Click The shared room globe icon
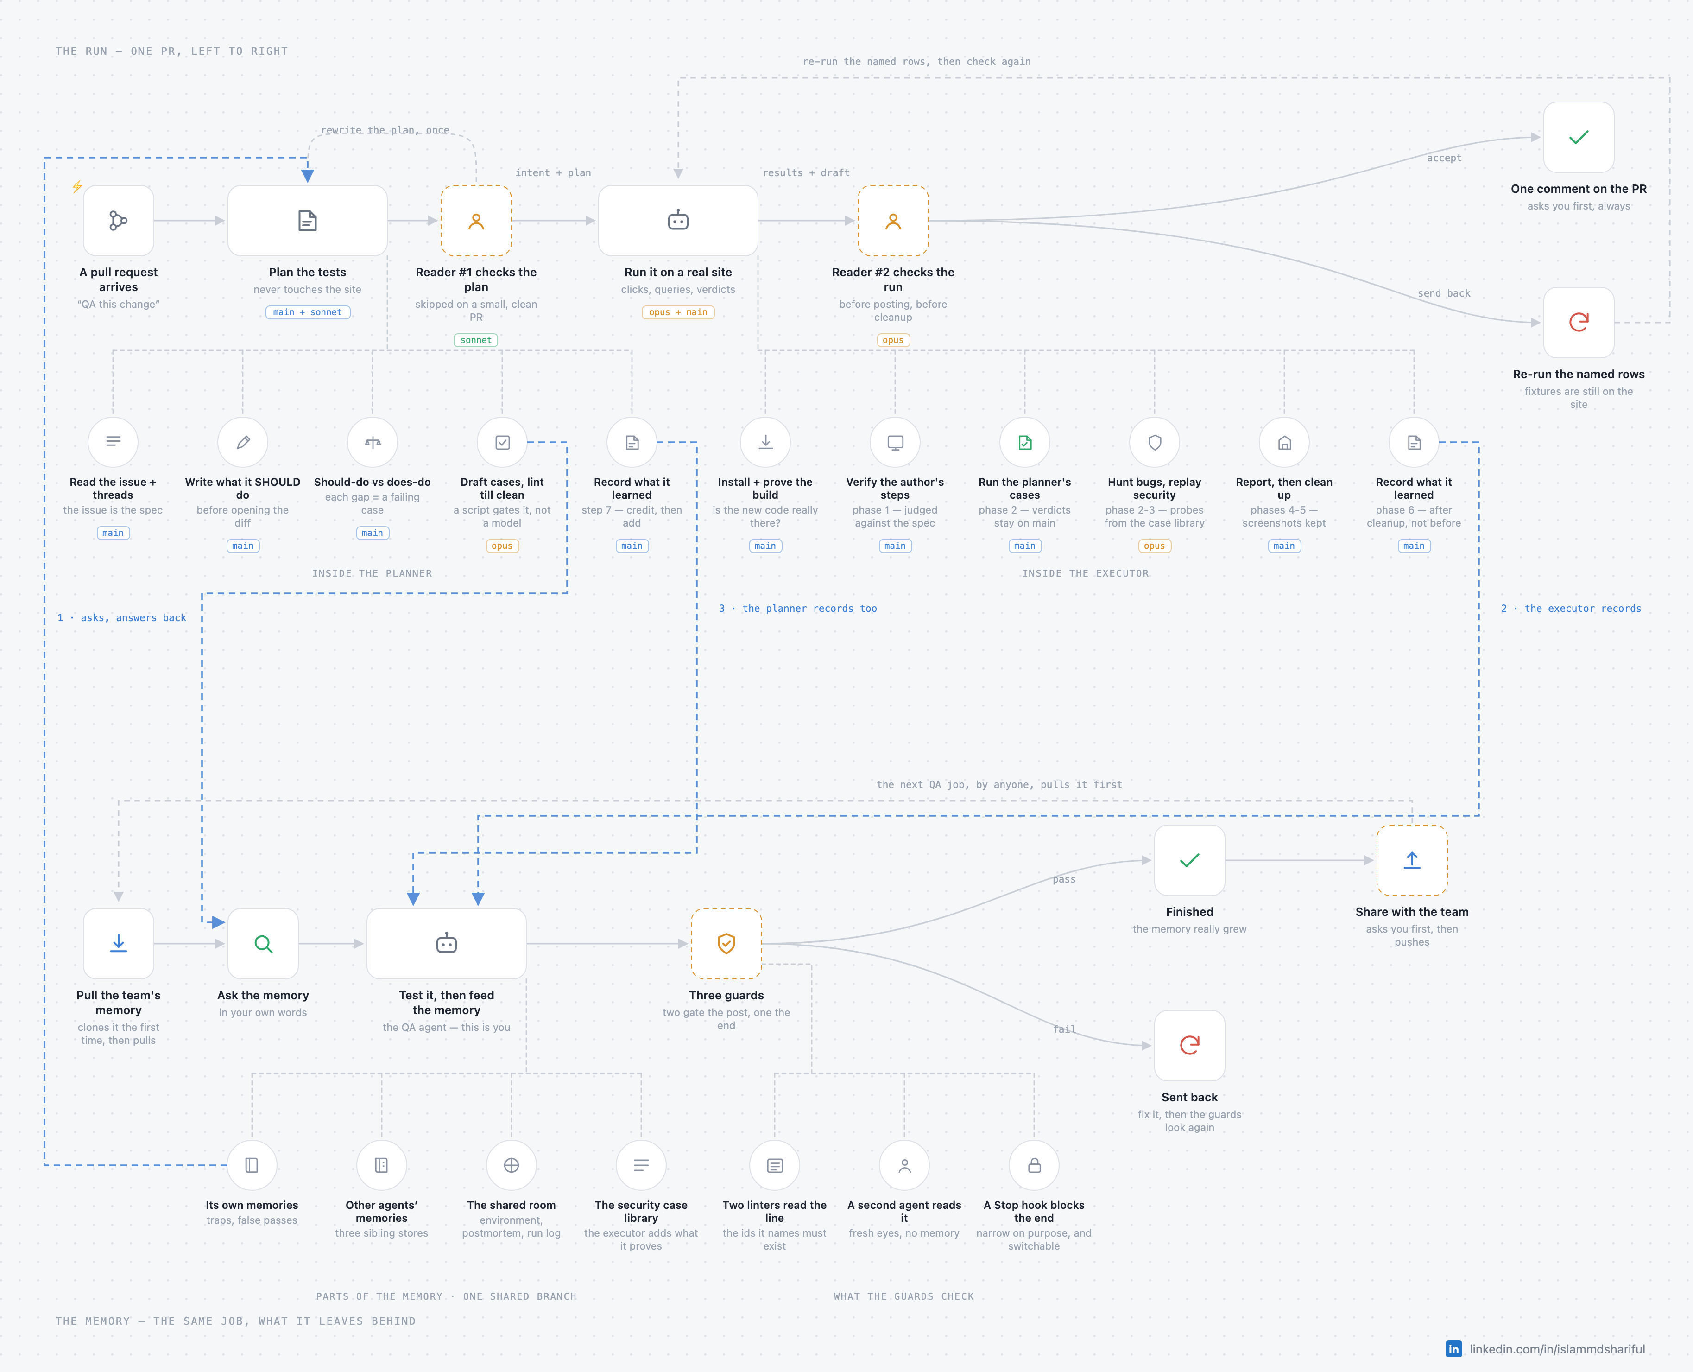The image size is (1693, 1372). [x=511, y=1166]
